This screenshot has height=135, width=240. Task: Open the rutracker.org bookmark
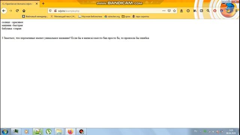[x=112, y=16]
